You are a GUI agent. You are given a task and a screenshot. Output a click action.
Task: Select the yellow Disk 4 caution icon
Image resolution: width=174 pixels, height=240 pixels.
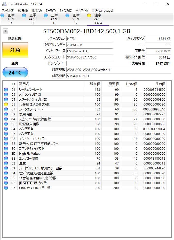pyautogui.click(x=89, y=15)
